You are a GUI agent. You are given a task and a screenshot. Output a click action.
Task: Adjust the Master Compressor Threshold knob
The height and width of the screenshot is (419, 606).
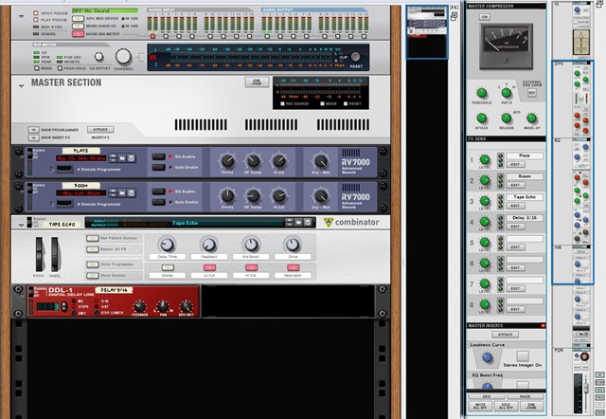pos(482,93)
